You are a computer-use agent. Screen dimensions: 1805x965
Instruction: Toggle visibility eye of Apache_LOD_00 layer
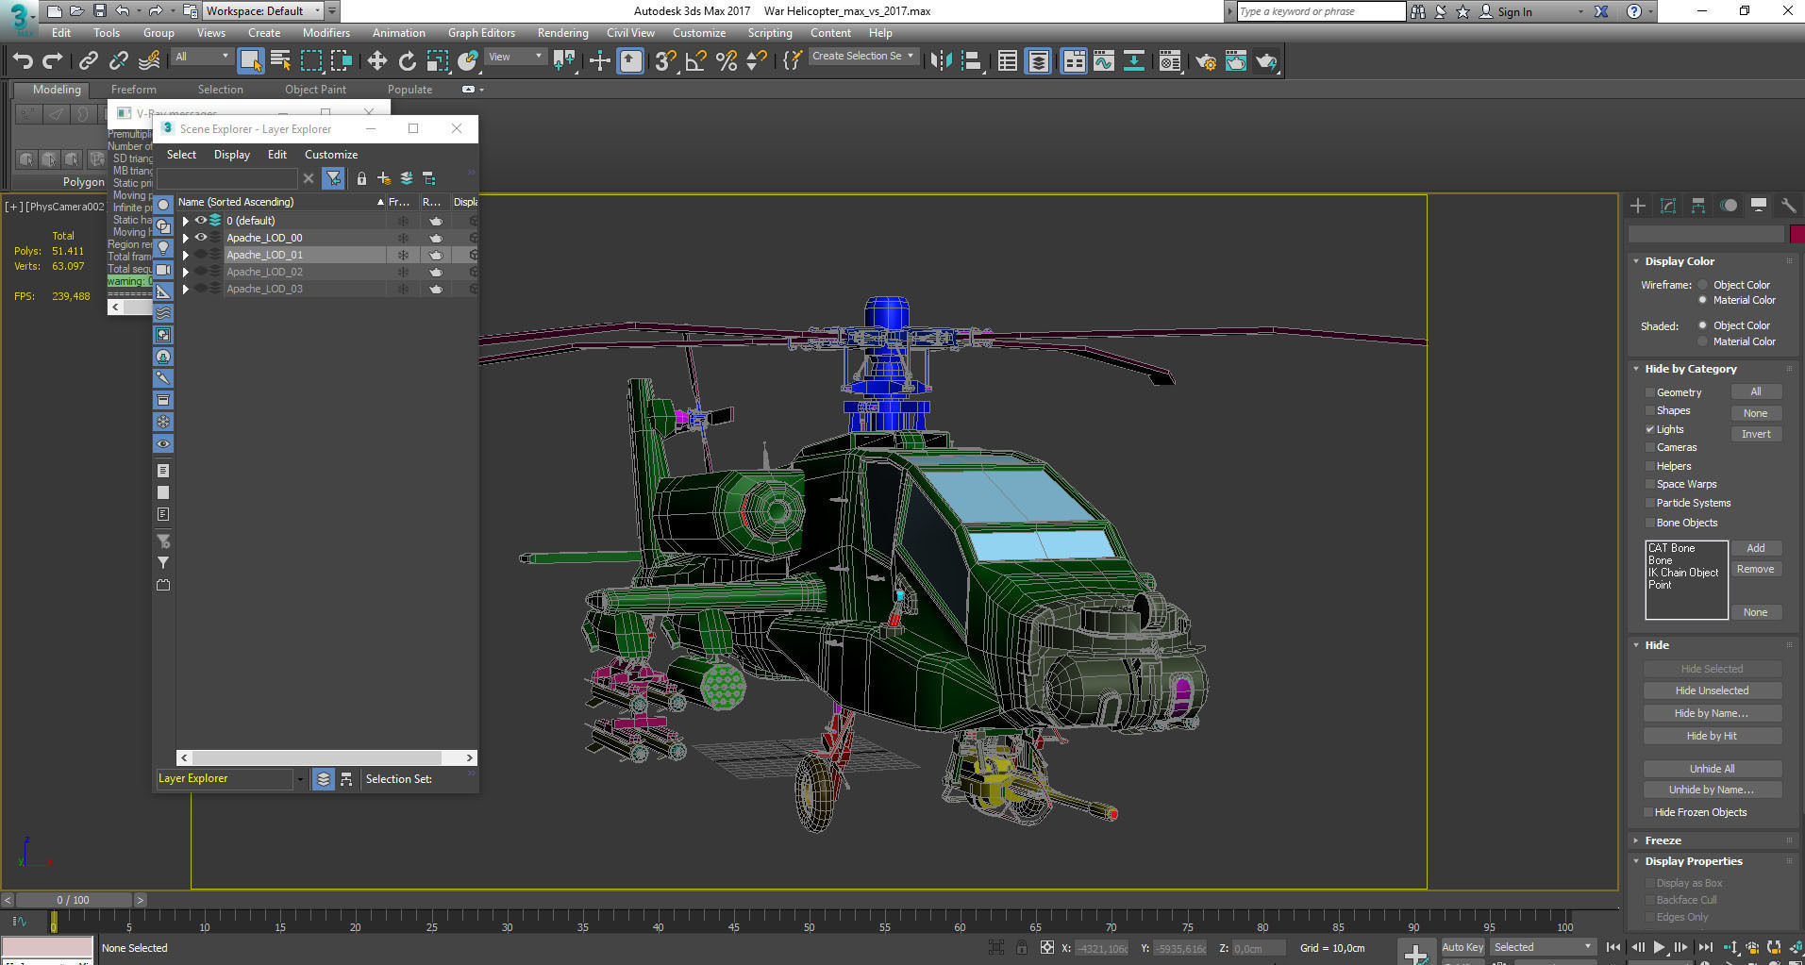click(x=201, y=238)
